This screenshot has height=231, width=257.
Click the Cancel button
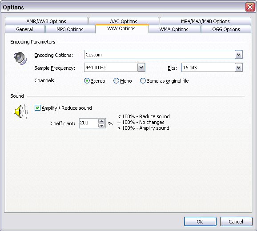pos(236,222)
